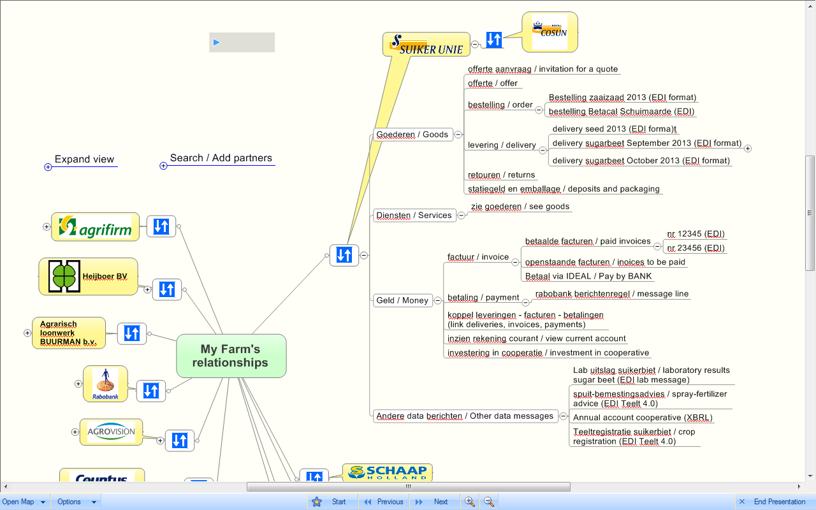The height and width of the screenshot is (510, 816).
Task: Select invoice 'nr 23456 (EDI)'
Action: pyautogui.click(x=696, y=248)
